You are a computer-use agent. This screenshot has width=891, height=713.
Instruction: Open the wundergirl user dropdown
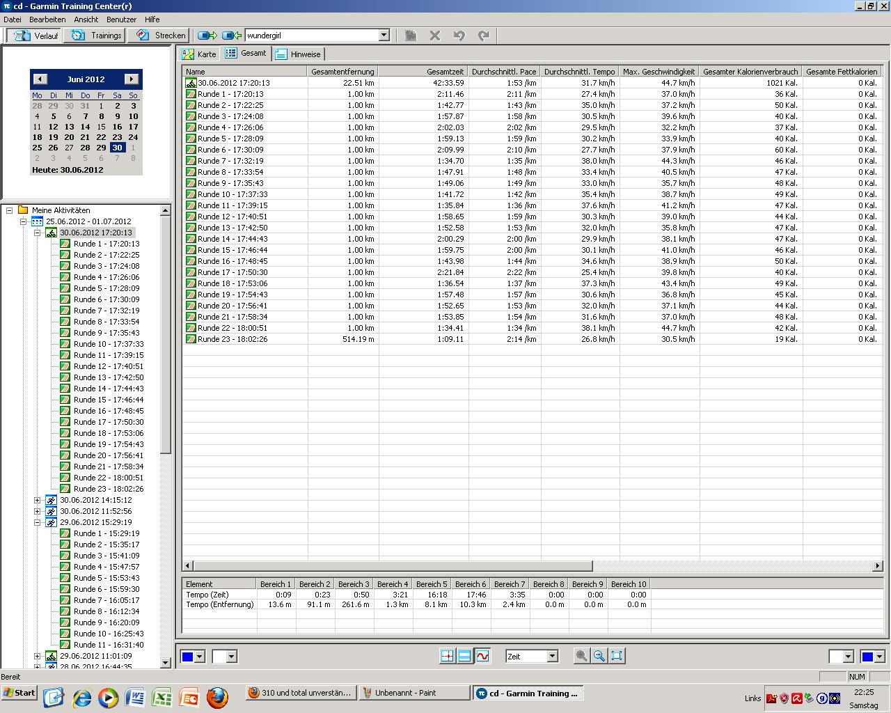click(x=384, y=36)
